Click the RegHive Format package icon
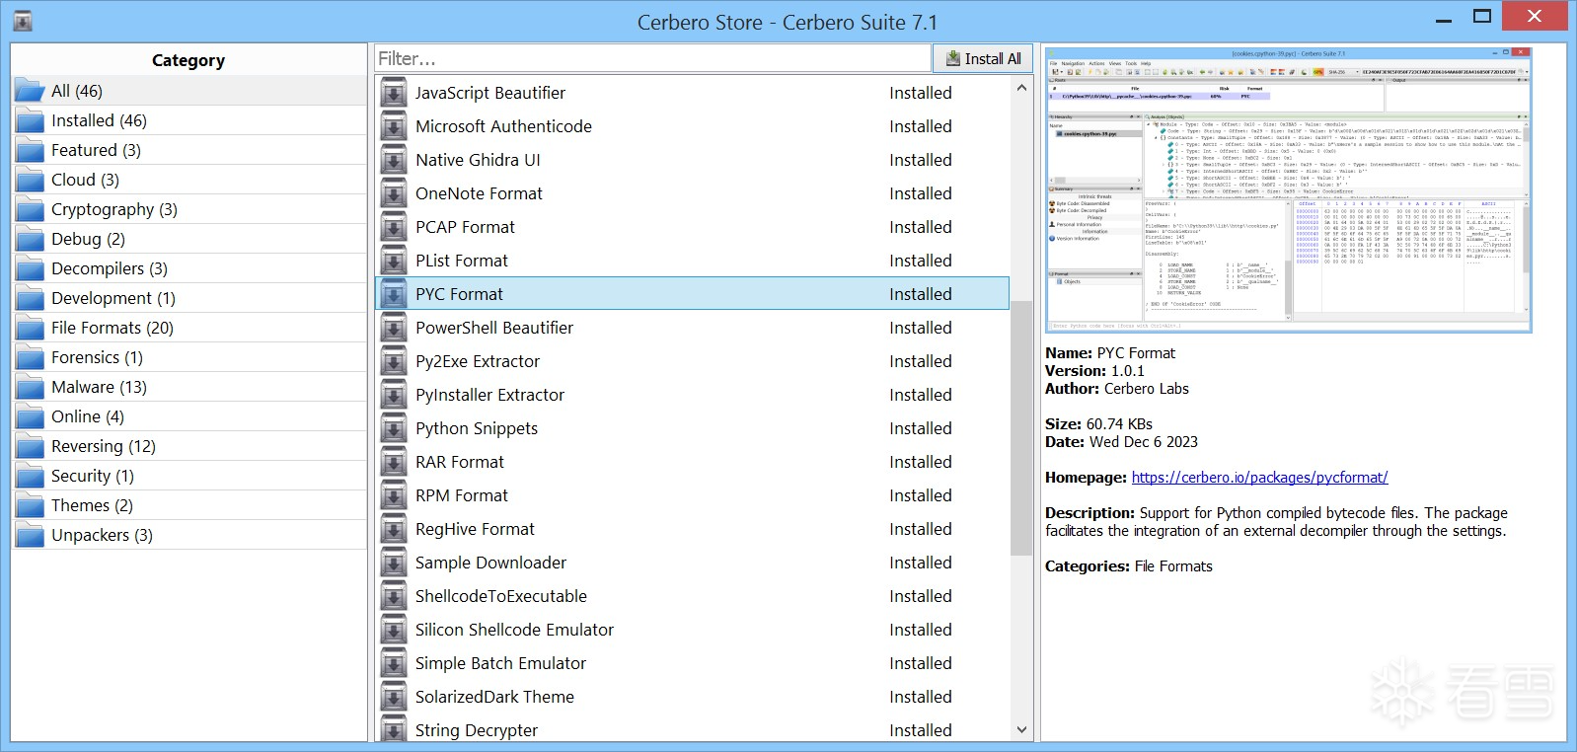 [x=394, y=530]
